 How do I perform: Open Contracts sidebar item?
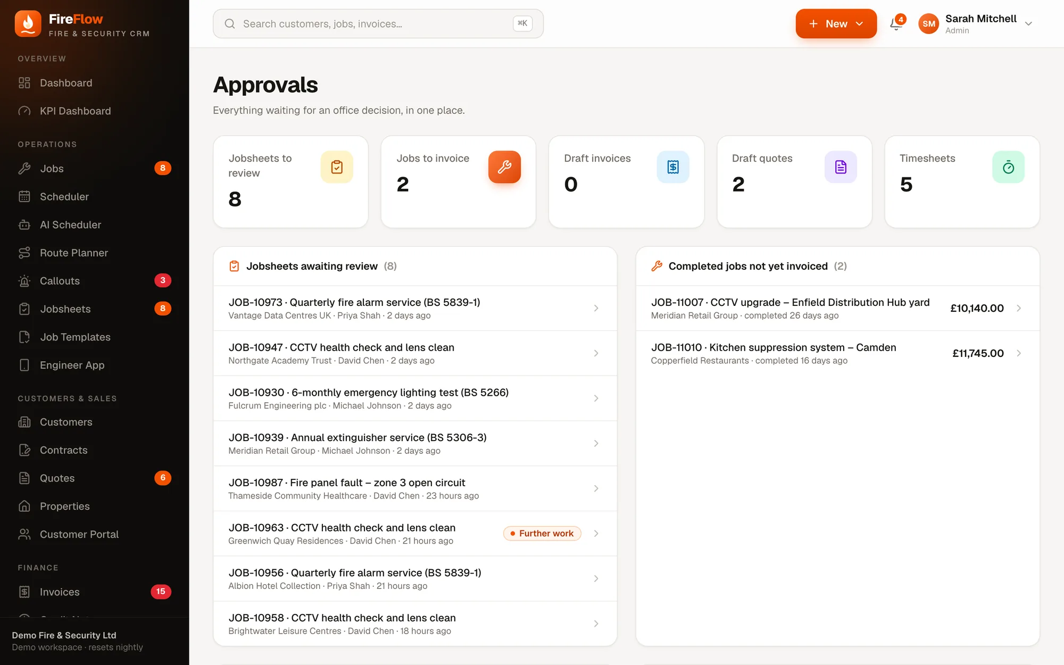click(x=95, y=450)
